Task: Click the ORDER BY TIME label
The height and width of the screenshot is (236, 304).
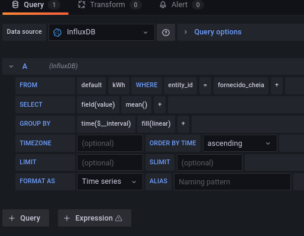Action: coord(173,143)
